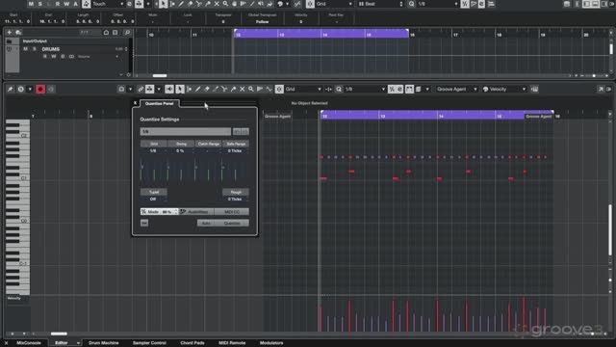Image resolution: width=616 pixels, height=347 pixels.
Task: Switch to the Drum Machine tab
Action: tap(103, 343)
